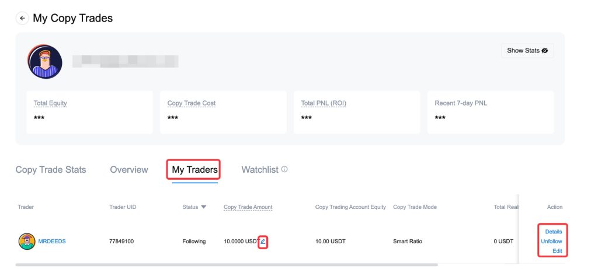The image size is (598, 269).
Task: Open the MRDEEDS trader profile link
Action: point(52,241)
